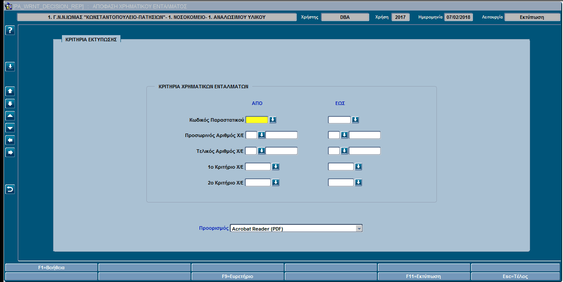Image resolution: width=563 pixels, height=282 pixels.
Task: Select the ΚΡΙΤΗΡΙΑ ΕΚΤΥΠΩΣΗΣ tab
Action: 91,39
